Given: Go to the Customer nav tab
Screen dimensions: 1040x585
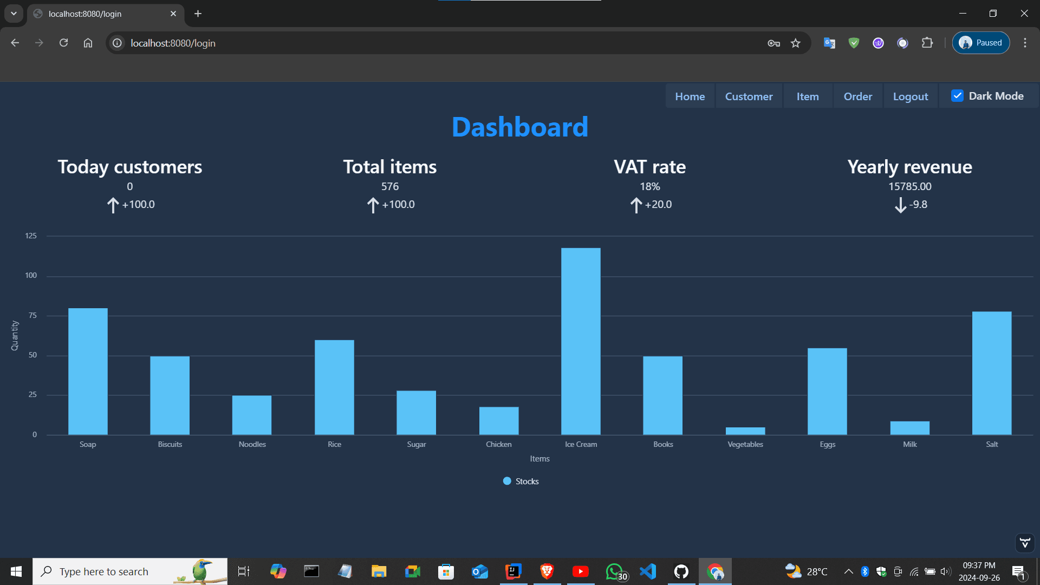Looking at the screenshot, I should pos(749,96).
